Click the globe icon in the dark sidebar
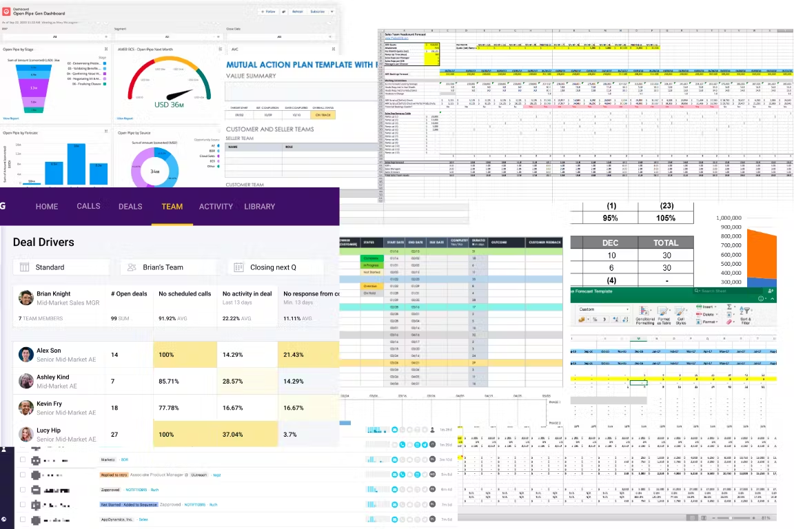The width and height of the screenshot is (794, 529). pos(3,519)
